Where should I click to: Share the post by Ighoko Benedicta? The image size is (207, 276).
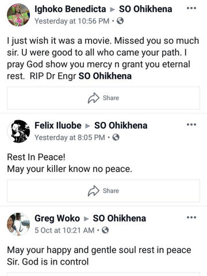coord(103,98)
